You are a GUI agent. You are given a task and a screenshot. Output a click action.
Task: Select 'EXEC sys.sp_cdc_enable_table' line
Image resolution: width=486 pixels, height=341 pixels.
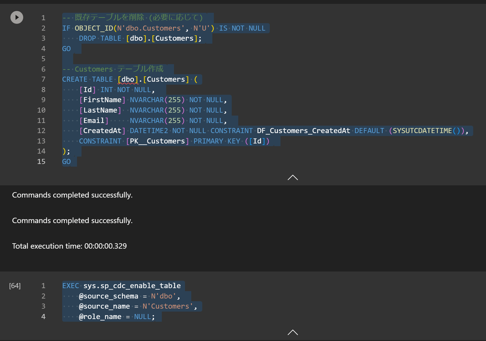tap(121, 286)
